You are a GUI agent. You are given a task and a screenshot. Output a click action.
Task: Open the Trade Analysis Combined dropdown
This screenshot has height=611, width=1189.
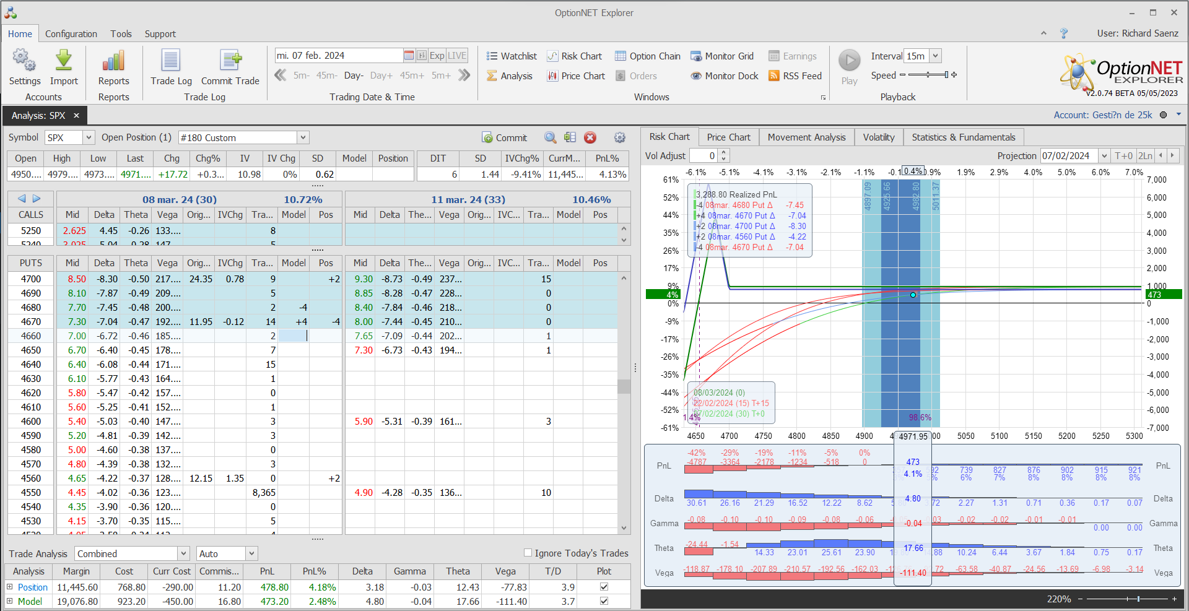point(183,553)
